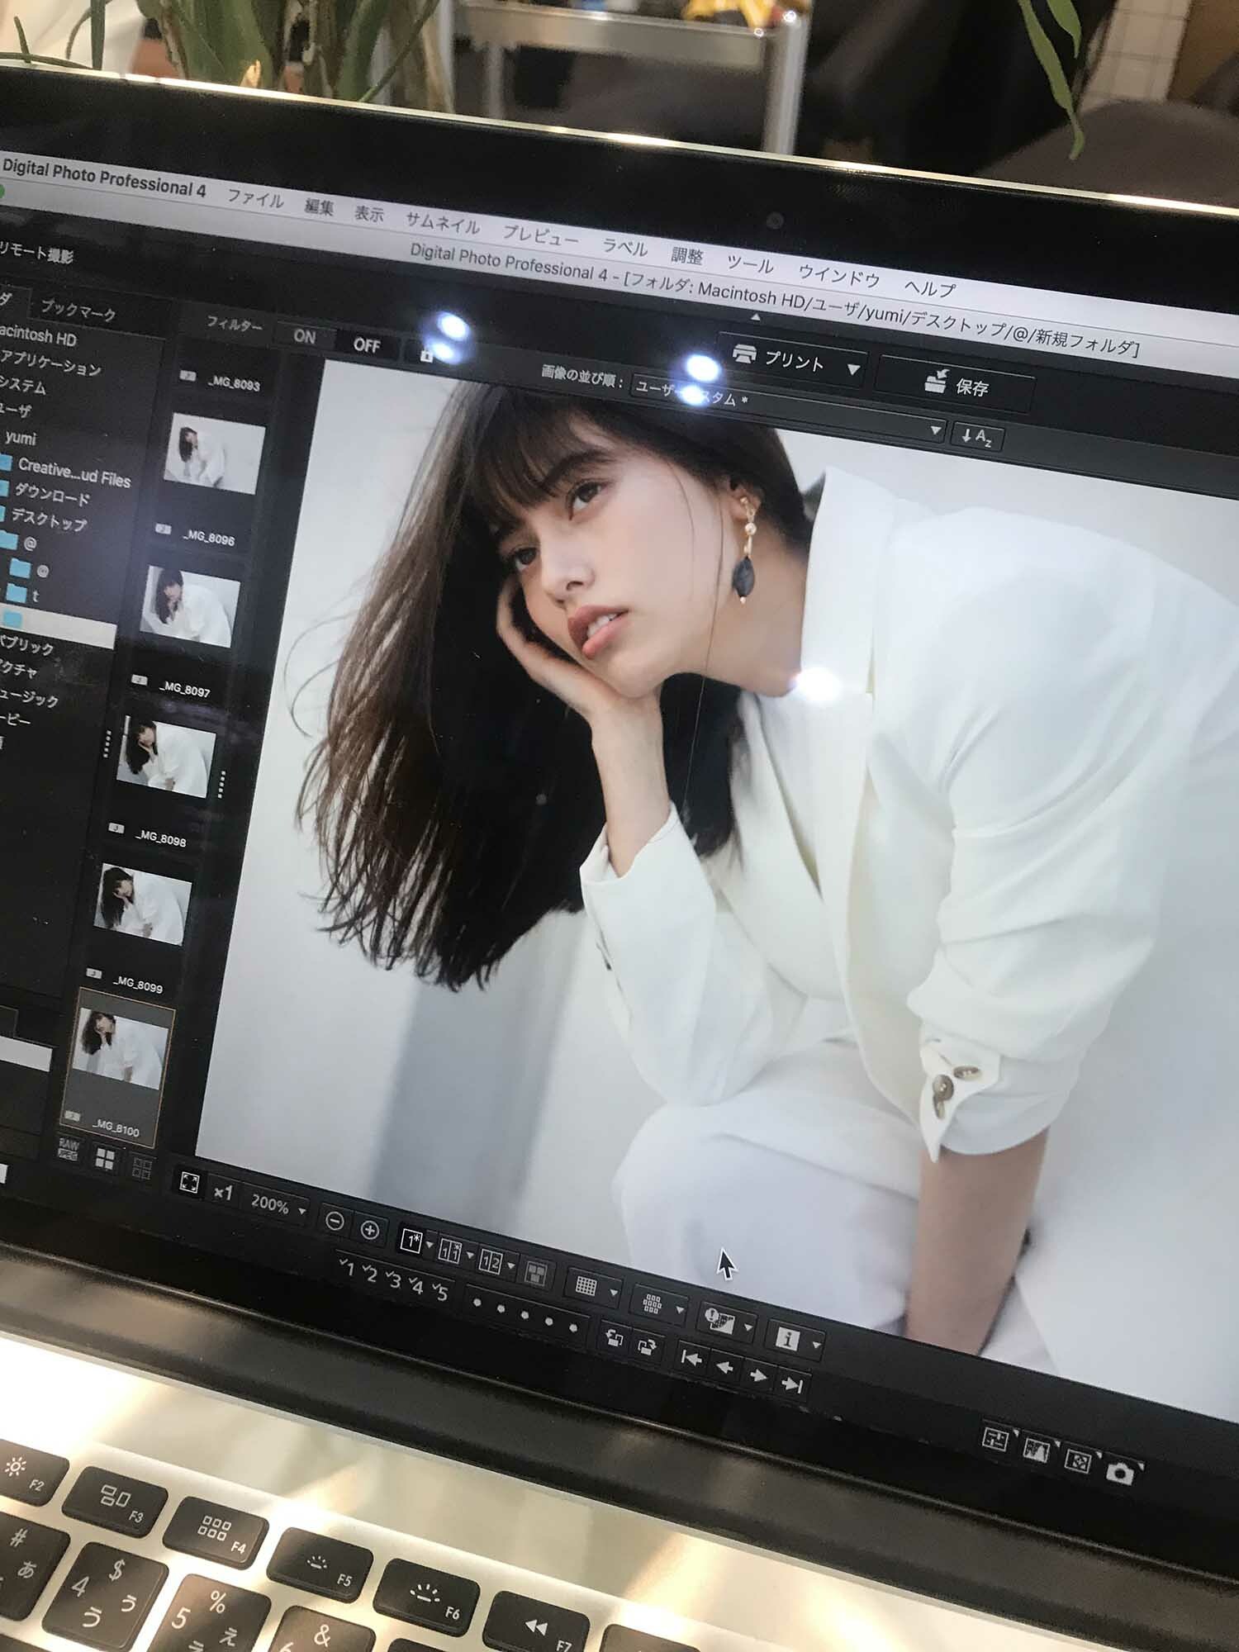
Task: Open the 画像の並び順 sort order dropdown
Action: coord(787,409)
